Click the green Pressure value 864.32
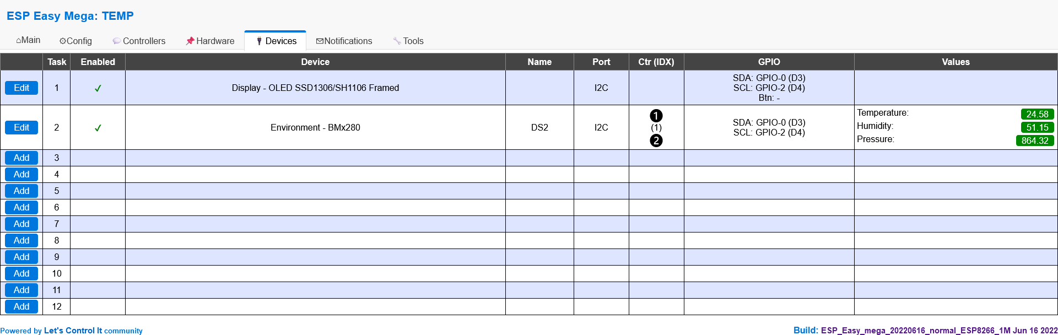Image resolution: width=1058 pixels, height=335 pixels. point(1034,141)
